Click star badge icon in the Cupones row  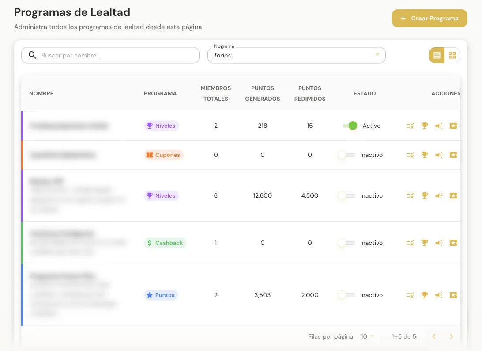[453, 155]
